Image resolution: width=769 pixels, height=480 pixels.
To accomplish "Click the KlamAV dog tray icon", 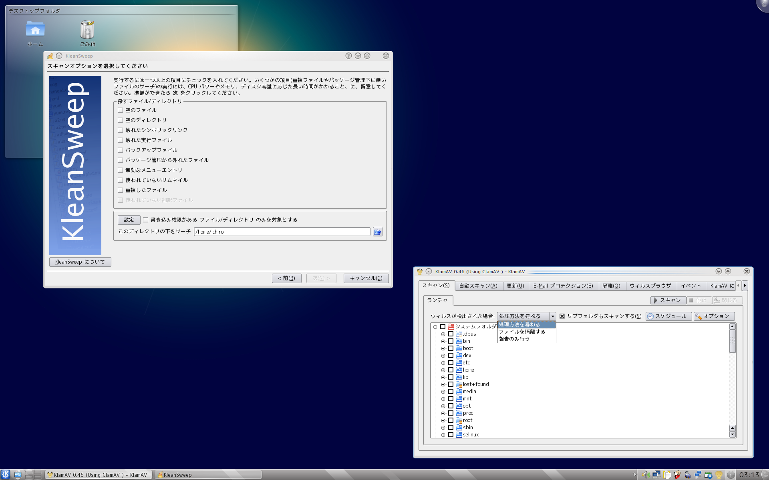I will tap(677, 475).
